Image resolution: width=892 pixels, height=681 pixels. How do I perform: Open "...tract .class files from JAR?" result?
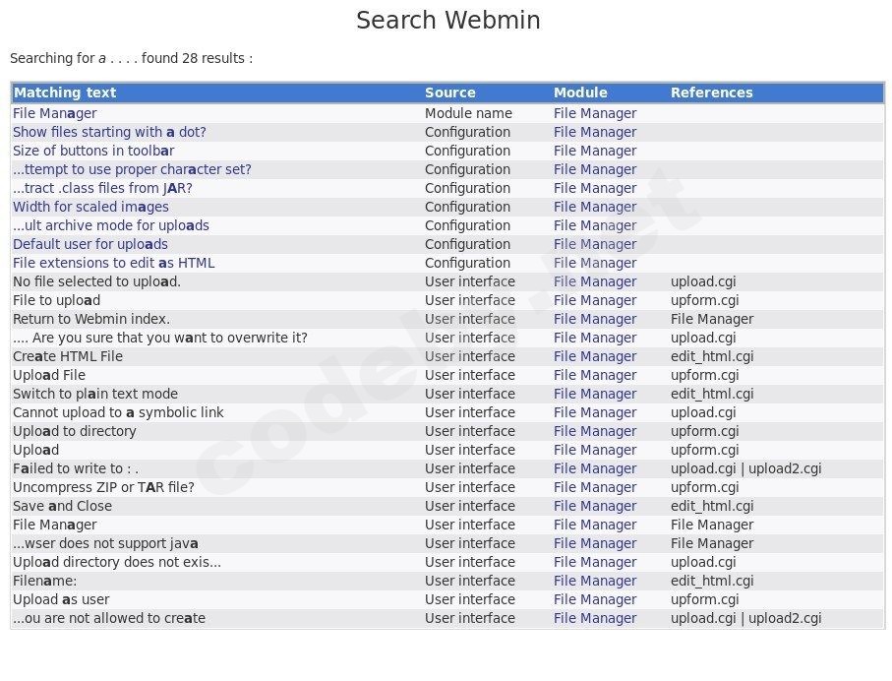click(102, 188)
